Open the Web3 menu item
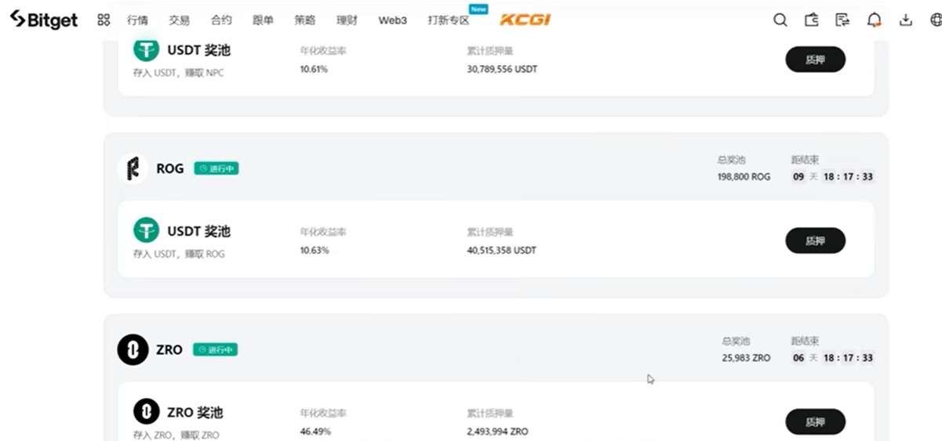The width and height of the screenshot is (942, 441). (x=393, y=20)
